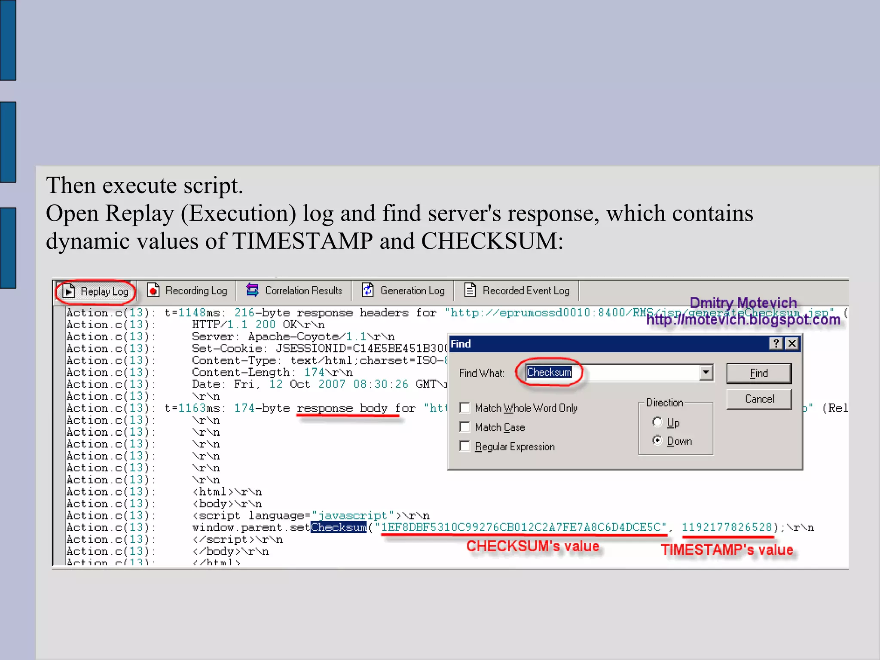Click the 'Content-Type: text/html' log line
Image resolution: width=880 pixels, height=660 pixels.
(x=320, y=361)
